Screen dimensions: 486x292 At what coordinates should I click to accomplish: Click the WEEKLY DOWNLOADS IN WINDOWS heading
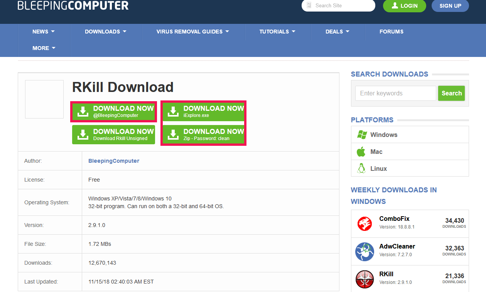click(x=394, y=195)
